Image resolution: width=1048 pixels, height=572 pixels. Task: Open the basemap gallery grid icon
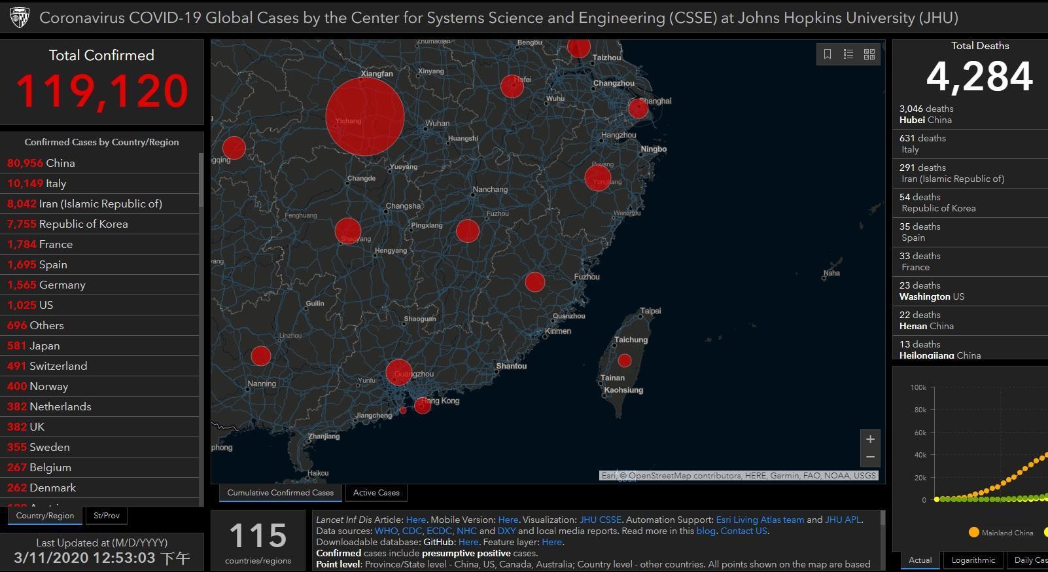pos(869,54)
